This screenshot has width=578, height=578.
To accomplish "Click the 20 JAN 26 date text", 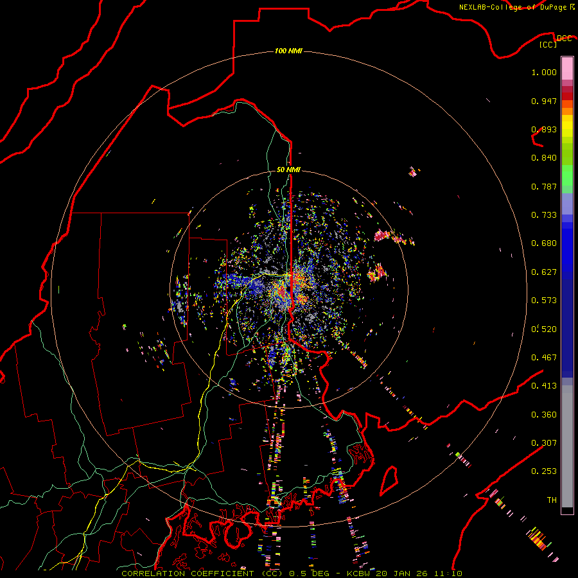I will click(x=402, y=574).
